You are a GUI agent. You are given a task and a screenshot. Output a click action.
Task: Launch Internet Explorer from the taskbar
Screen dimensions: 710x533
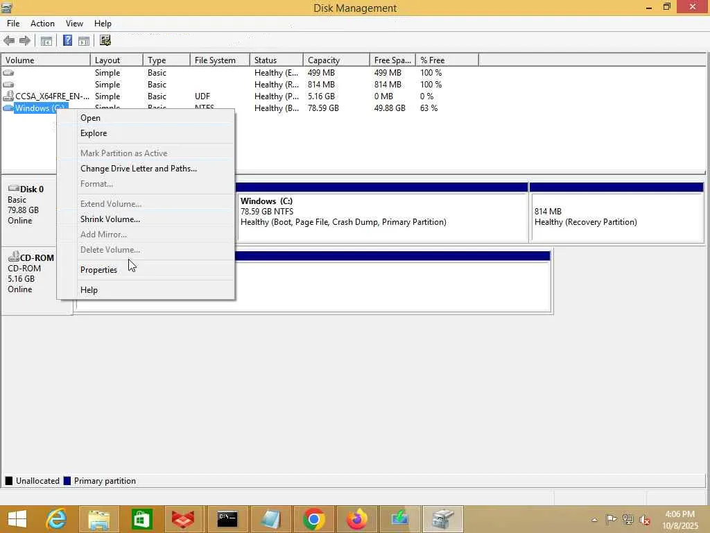click(x=57, y=519)
